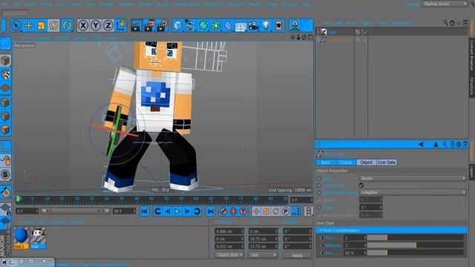Viewport: 475px width, 267px height.
Task: Toggle Position keyframe recording icon
Action: 257,211
